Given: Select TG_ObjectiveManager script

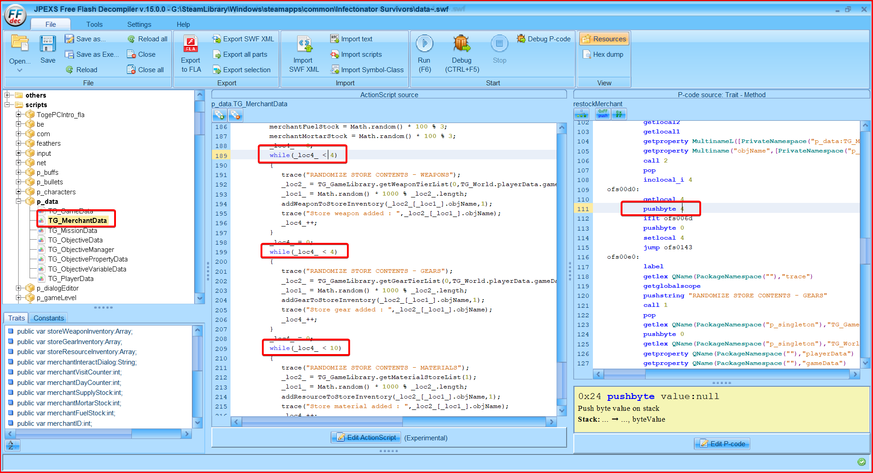Looking at the screenshot, I should point(81,250).
